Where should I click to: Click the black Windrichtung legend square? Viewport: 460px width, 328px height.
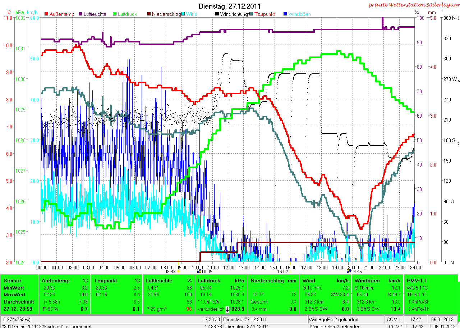217,14
